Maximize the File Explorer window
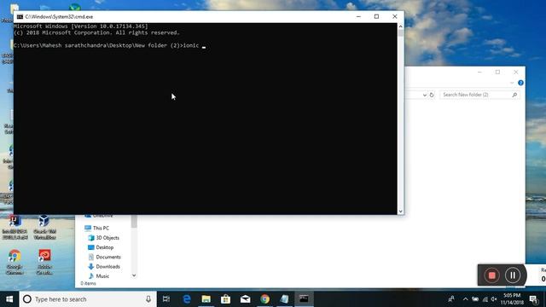This screenshot has height=307, width=546. [497, 72]
